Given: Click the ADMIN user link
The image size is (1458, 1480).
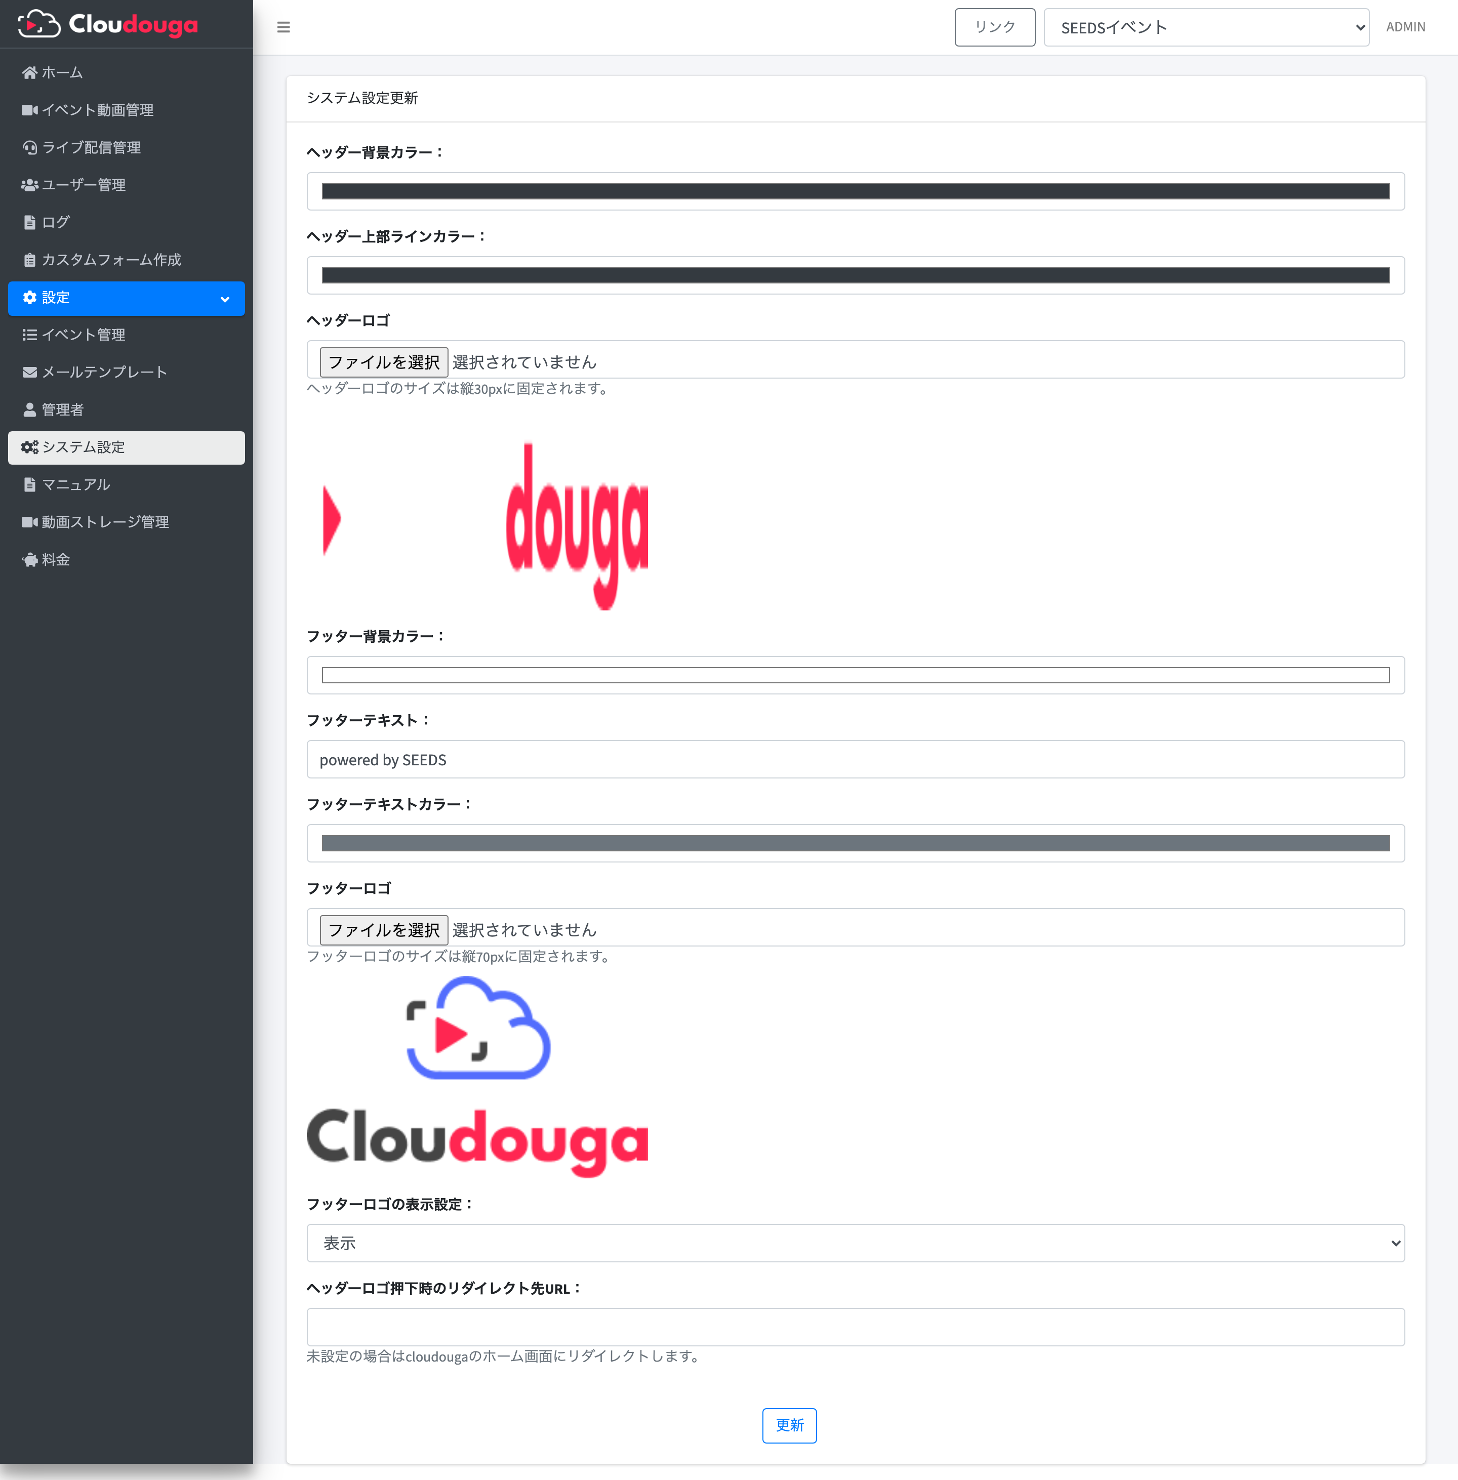Looking at the screenshot, I should tap(1405, 27).
